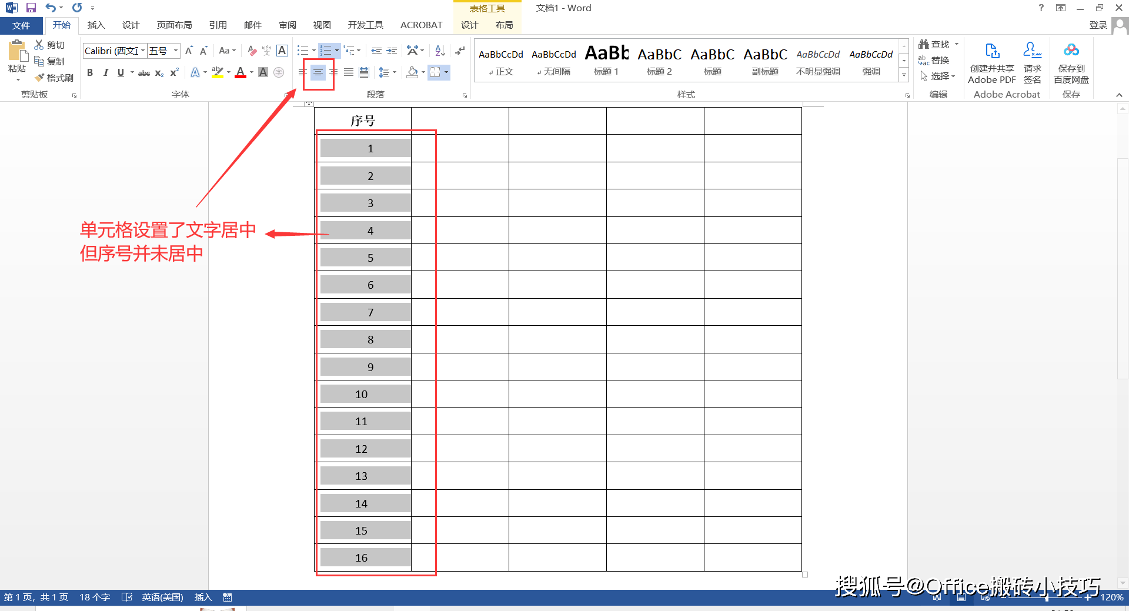Click the table move handle
This screenshot has height=611, width=1129.
[308, 103]
